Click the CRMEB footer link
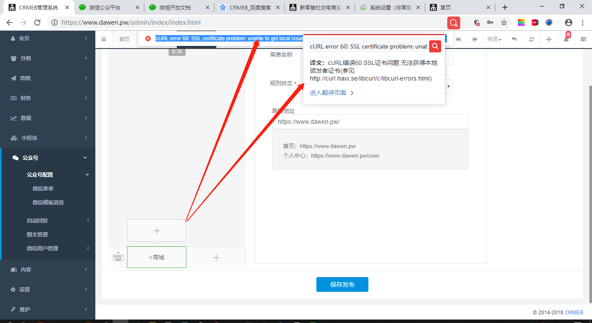592x323 pixels. coord(574,312)
